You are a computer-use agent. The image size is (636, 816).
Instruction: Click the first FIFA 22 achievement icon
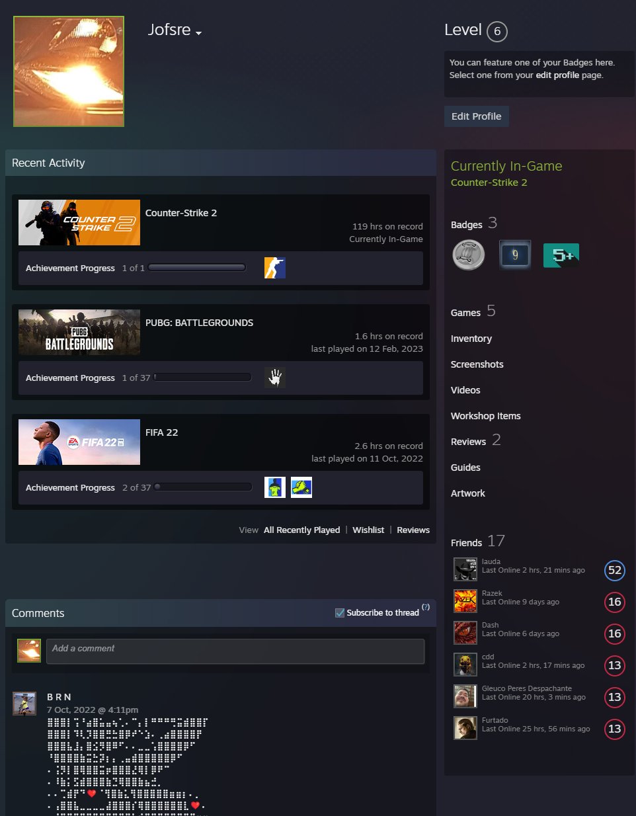(275, 487)
